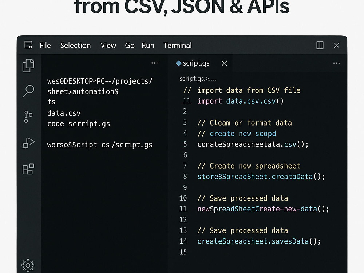Click 'wes0DESKTOP<PC--/projects/' terminal line
Image resolution: width=364 pixels, height=273 pixels.
pos(100,81)
